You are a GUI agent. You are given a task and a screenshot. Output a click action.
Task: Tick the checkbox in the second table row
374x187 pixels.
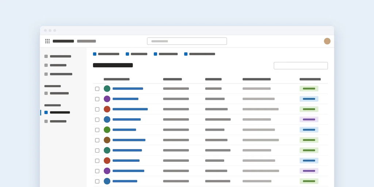97,99
